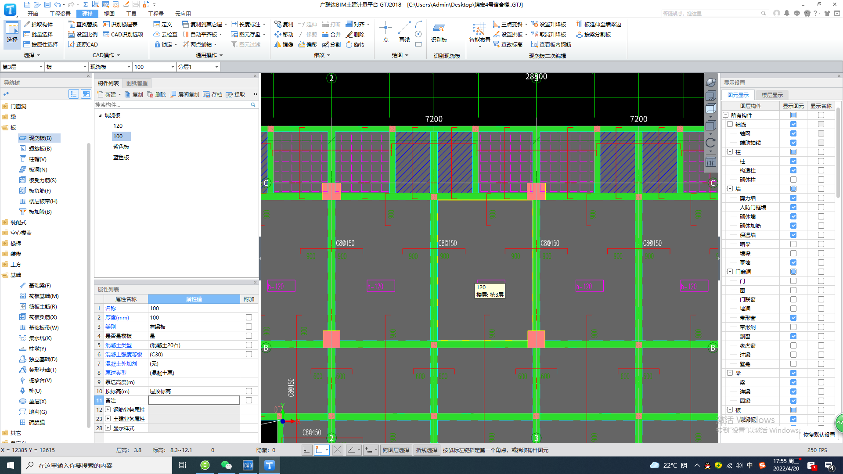Toggle 显示图元 checkbox for 带形窗
Screen dimensions: 843x474
793,318
